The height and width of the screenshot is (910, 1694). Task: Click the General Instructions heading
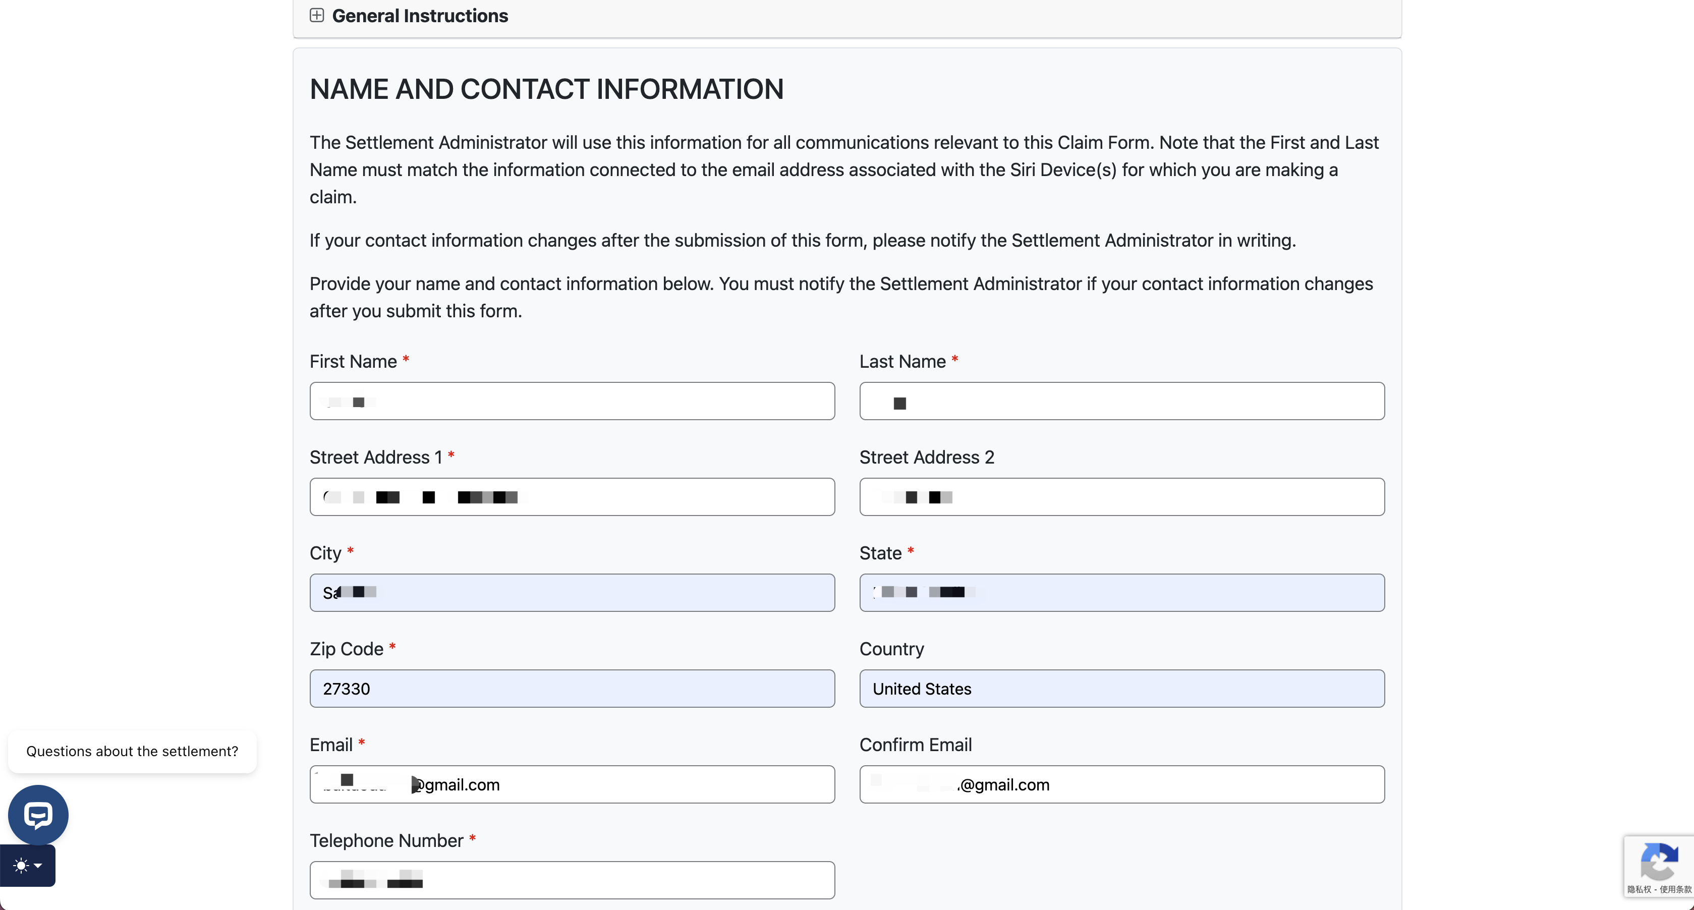coord(420,16)
